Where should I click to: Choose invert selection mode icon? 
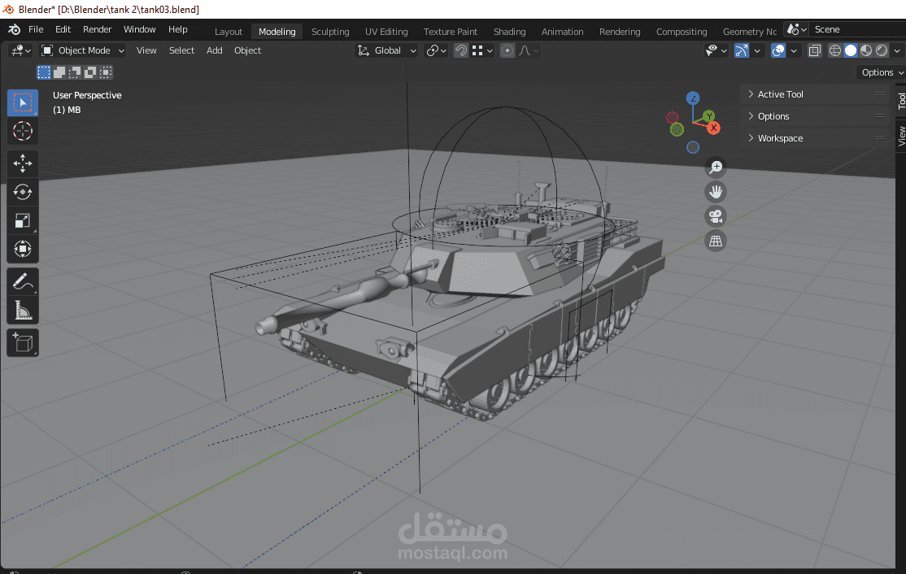point(90,72)
